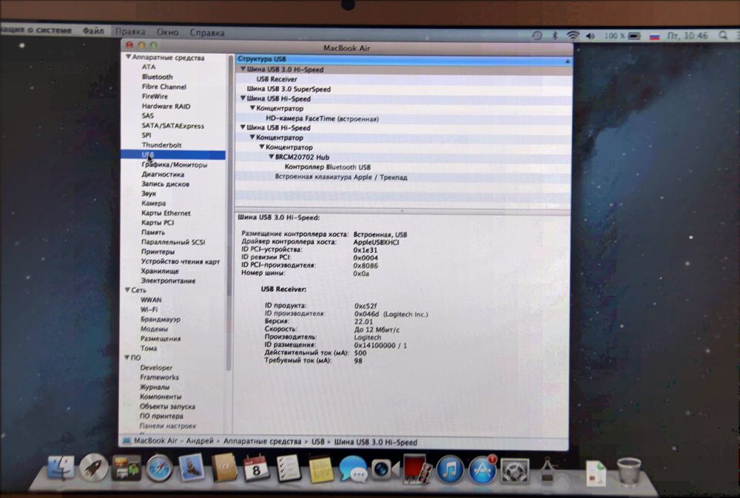740x498 pixels.
Task: Open Spotlight magnifier in menu bar
Action: 722,36
